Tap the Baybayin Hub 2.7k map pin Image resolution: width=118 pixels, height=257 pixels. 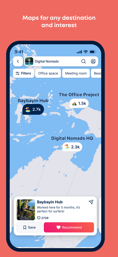[x=33, y=109]
